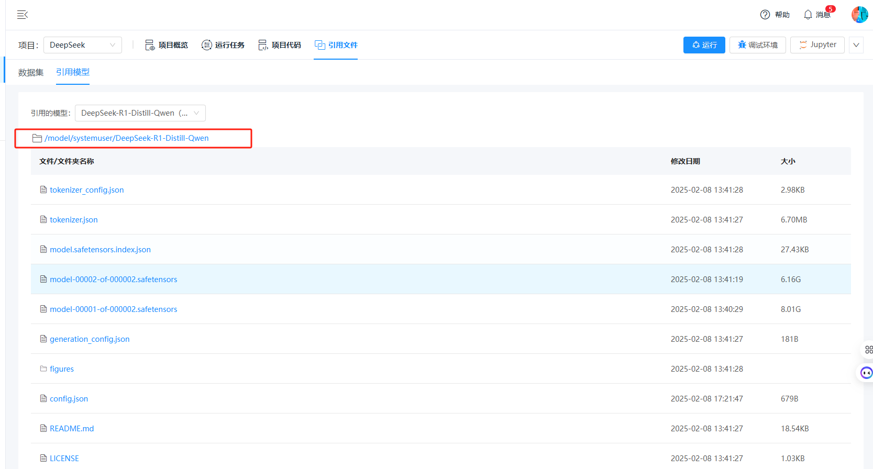Viewport: 873px width, 469px height.
Task: Click the 679B size cell
Action: coord(790,399)
